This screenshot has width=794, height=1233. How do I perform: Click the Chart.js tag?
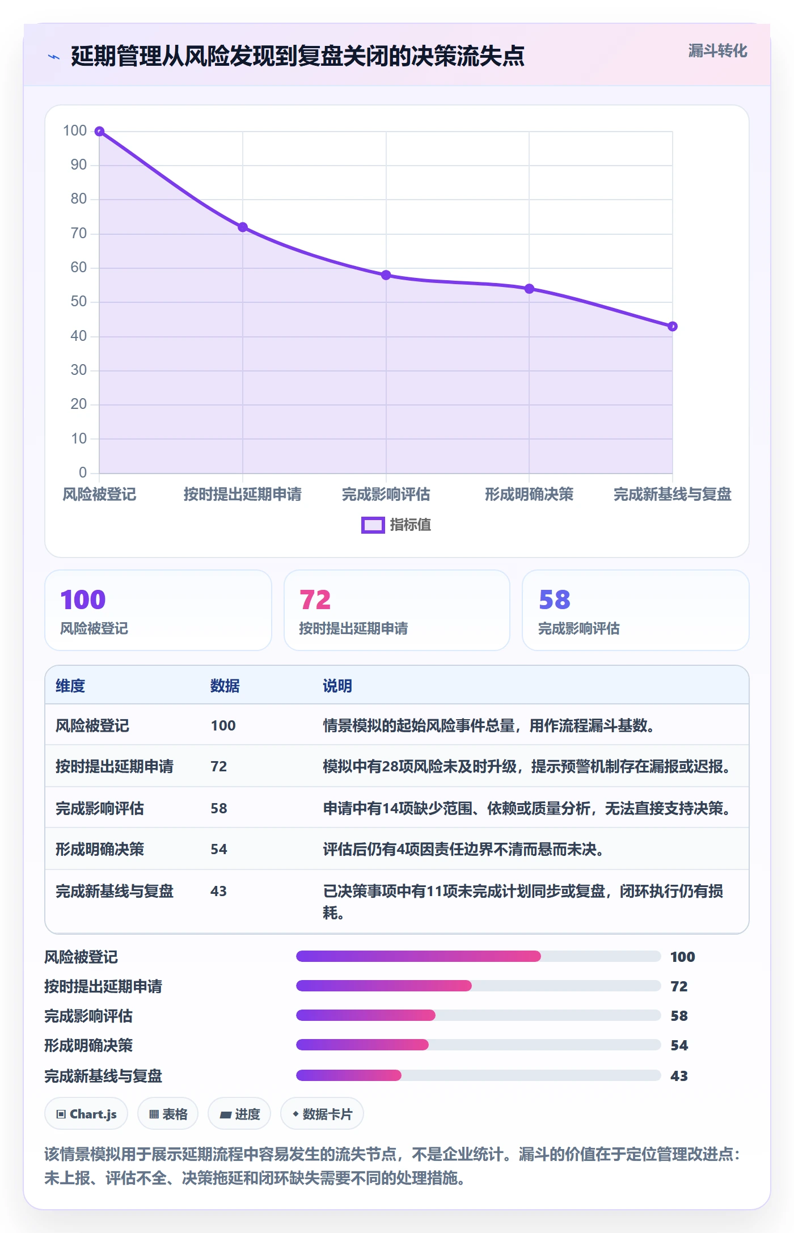click(x=86, y=1114)
